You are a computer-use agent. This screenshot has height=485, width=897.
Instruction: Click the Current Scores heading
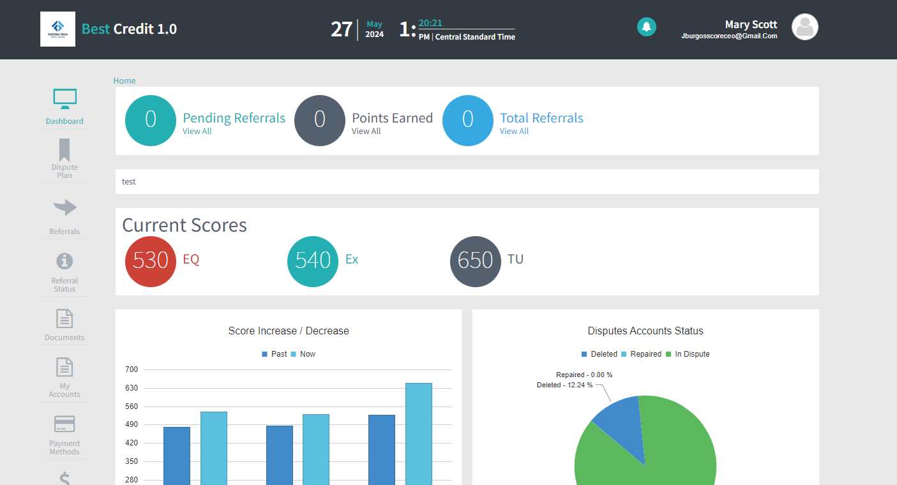point(185,225)
